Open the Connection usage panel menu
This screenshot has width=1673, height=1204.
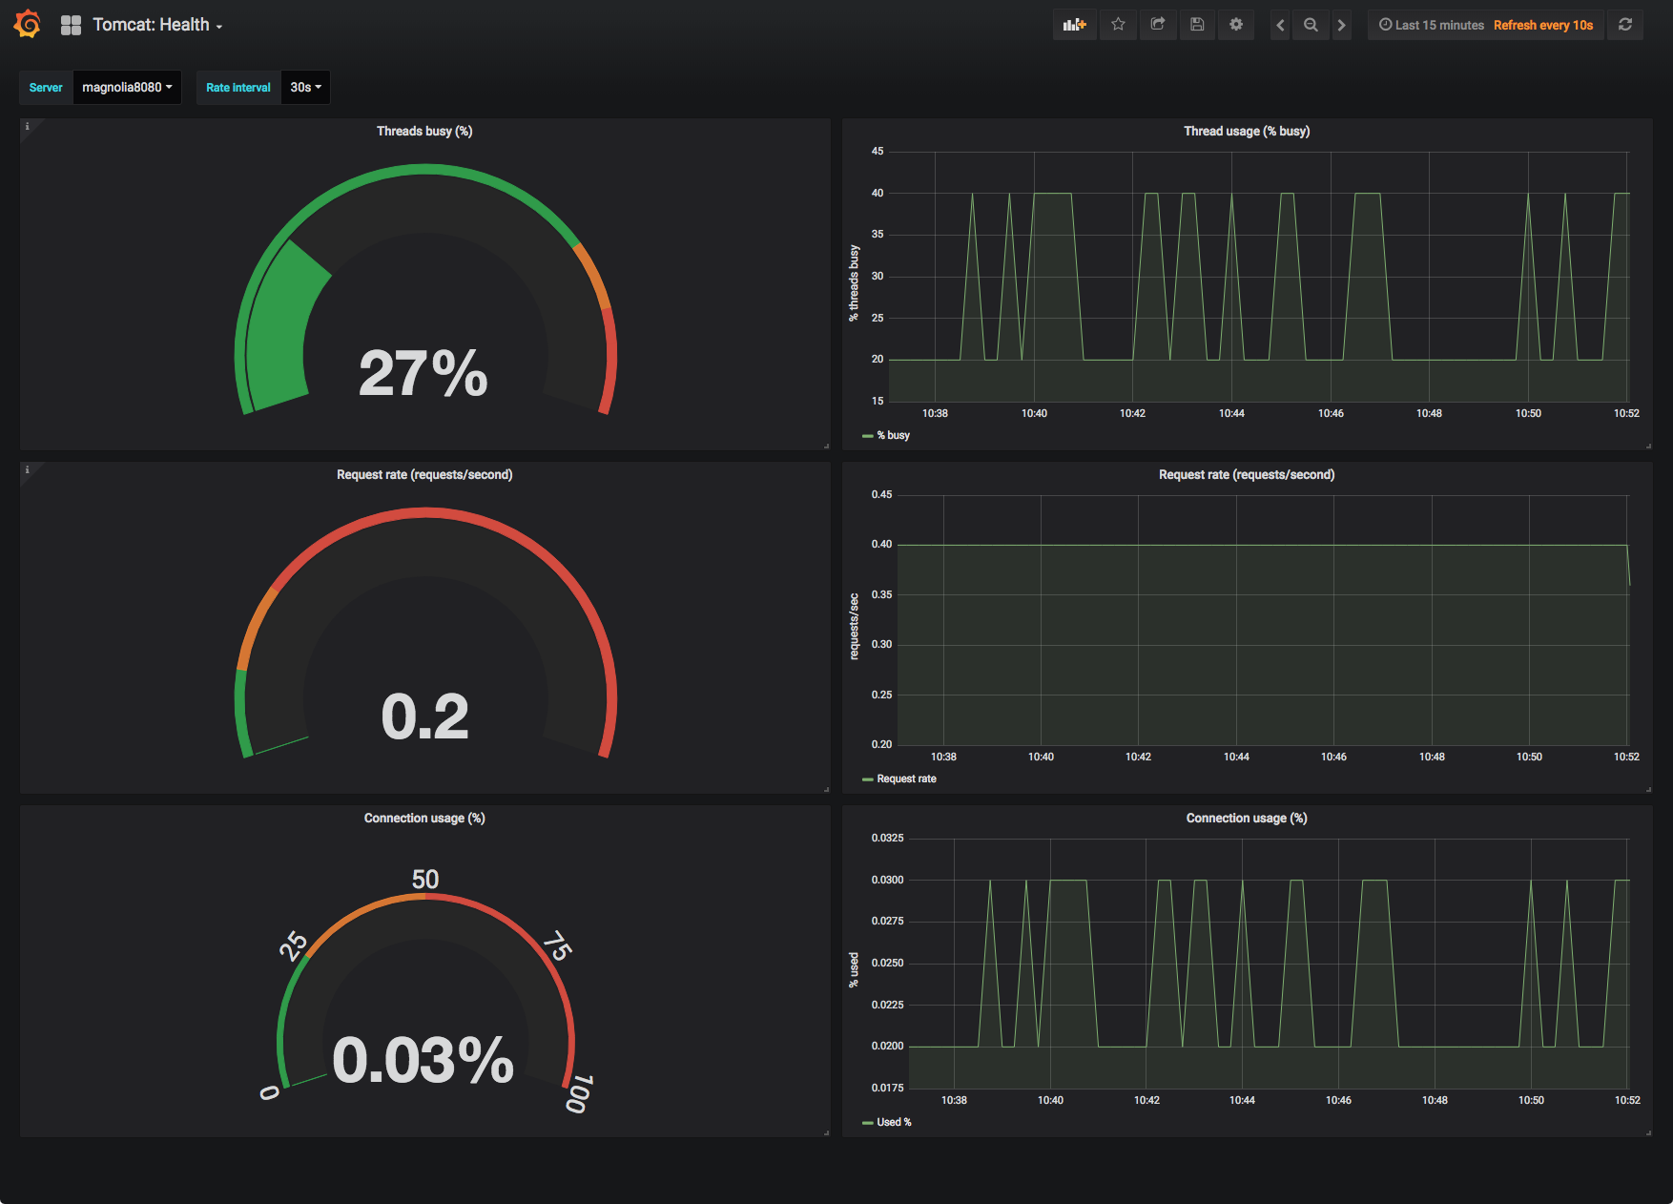pyautogui.click(x=423, y=818)
